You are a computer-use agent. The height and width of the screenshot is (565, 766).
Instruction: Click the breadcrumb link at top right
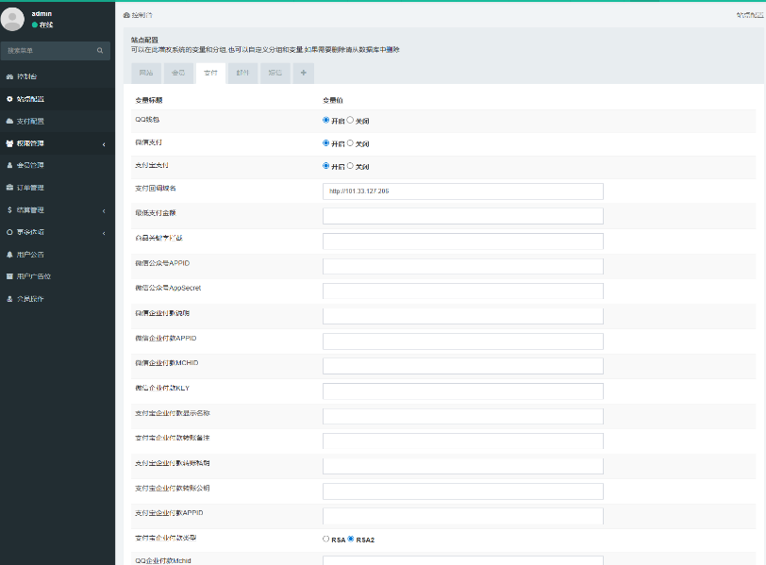click(750, 16)
